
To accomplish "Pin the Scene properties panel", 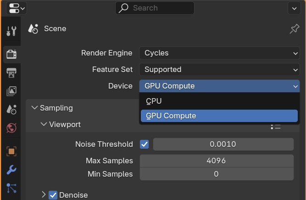I will [x=294, y=29].
